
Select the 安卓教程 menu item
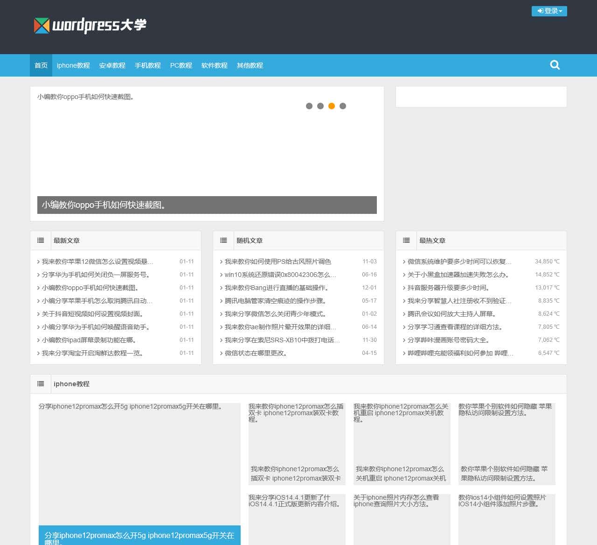pos(112,65)
